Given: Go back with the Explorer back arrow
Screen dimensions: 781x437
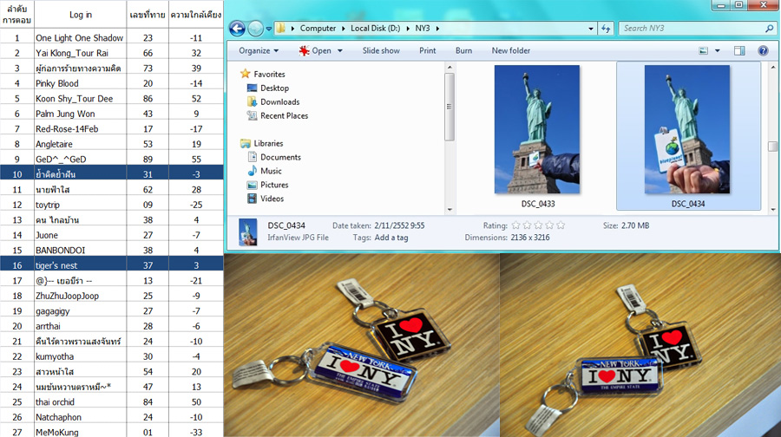Looking at the screenshot, I should (237, 29).
